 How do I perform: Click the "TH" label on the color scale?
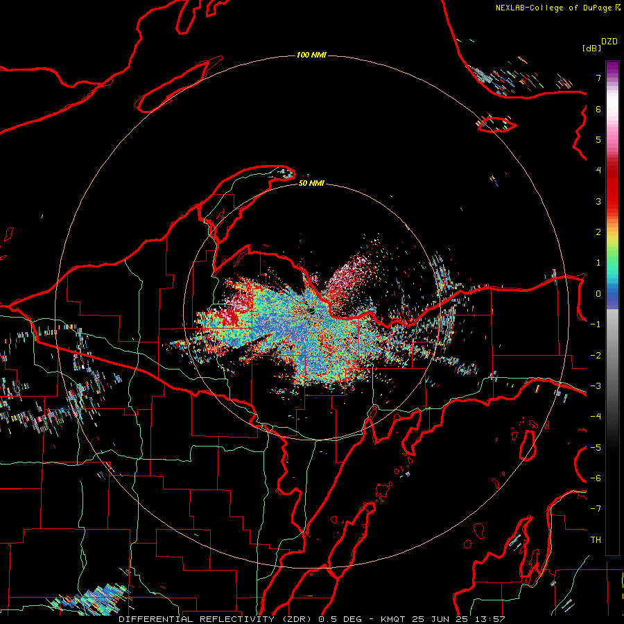pyautogui.click(x=596, y=540)
